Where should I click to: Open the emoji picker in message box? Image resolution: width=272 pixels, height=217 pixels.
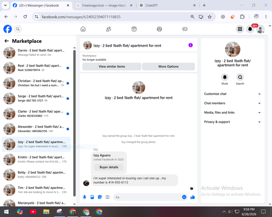[x=184, y=197]
